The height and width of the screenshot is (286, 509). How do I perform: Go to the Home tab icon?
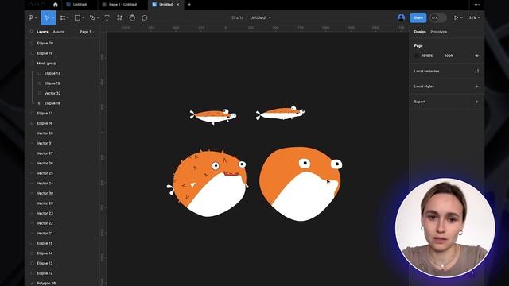pyautogui.click(x=55, y=5)
